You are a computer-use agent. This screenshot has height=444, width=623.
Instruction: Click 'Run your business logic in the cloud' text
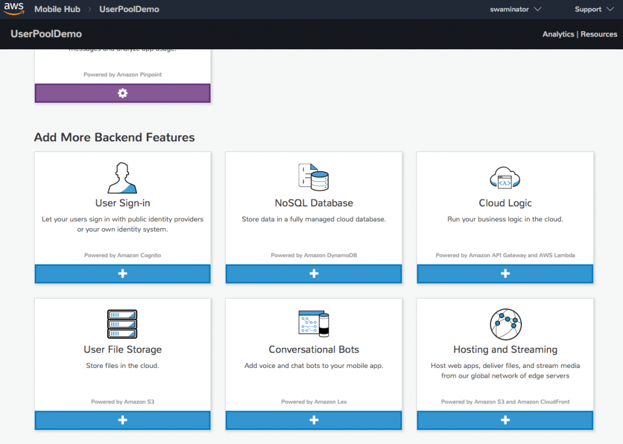(x=505, y=219)
